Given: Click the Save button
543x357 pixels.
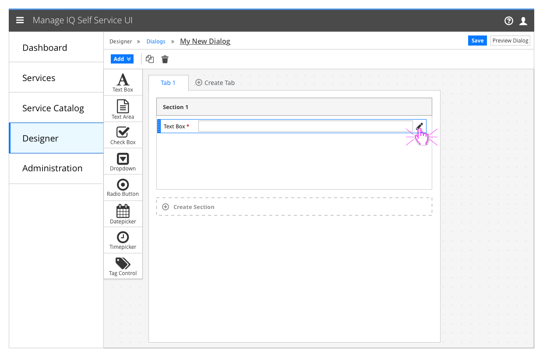Looking at the screenshot, I should pyautogui.click(x=477, y=40).
